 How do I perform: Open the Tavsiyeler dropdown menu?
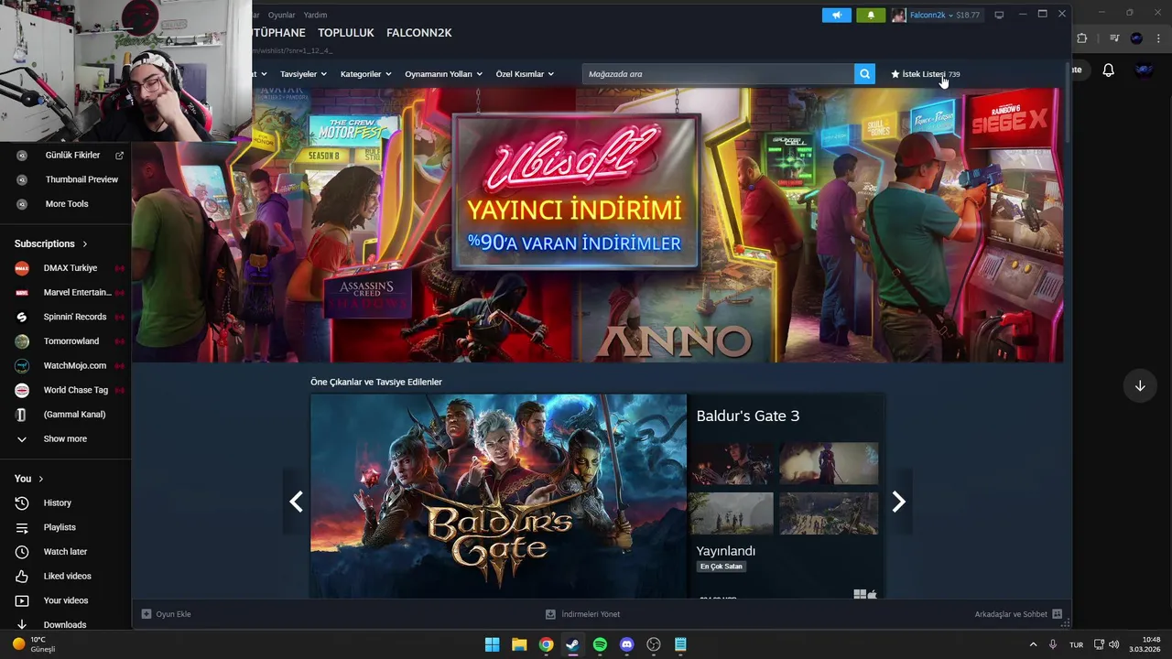click(x=304, y=74)
